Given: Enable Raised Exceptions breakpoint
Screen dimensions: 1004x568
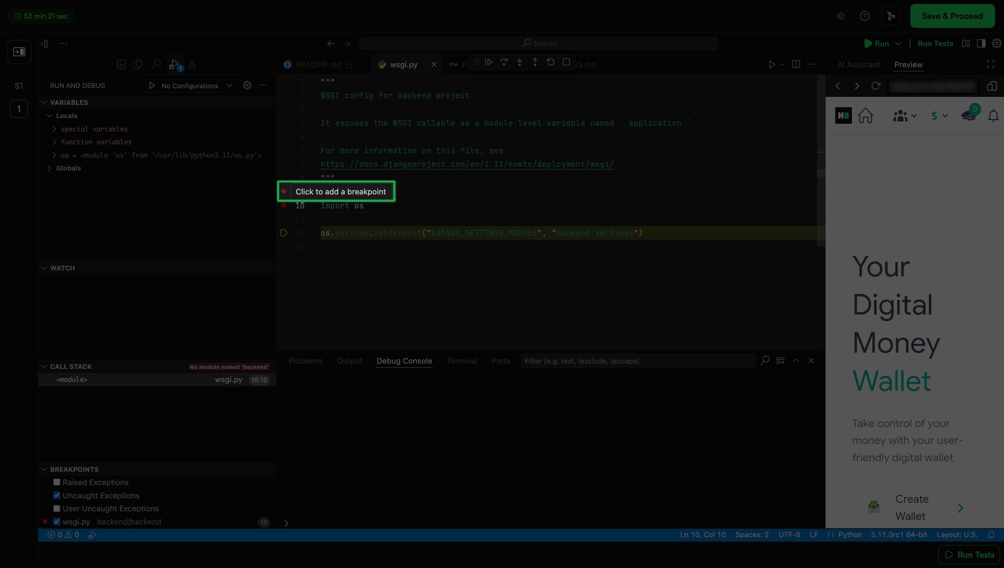Looking at the screenshot, I should pos(57,482).
